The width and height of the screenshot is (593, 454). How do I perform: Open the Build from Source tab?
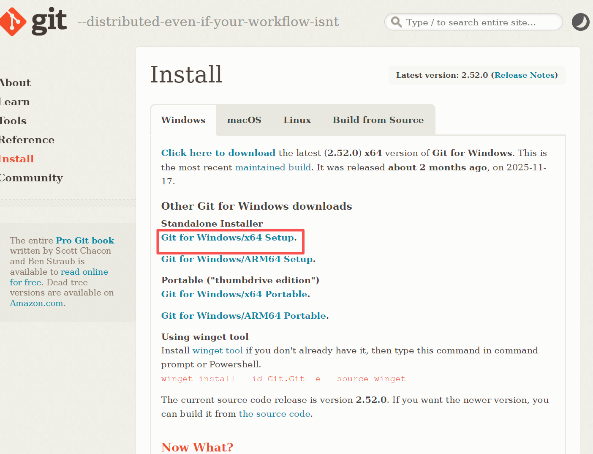point(378,120)
